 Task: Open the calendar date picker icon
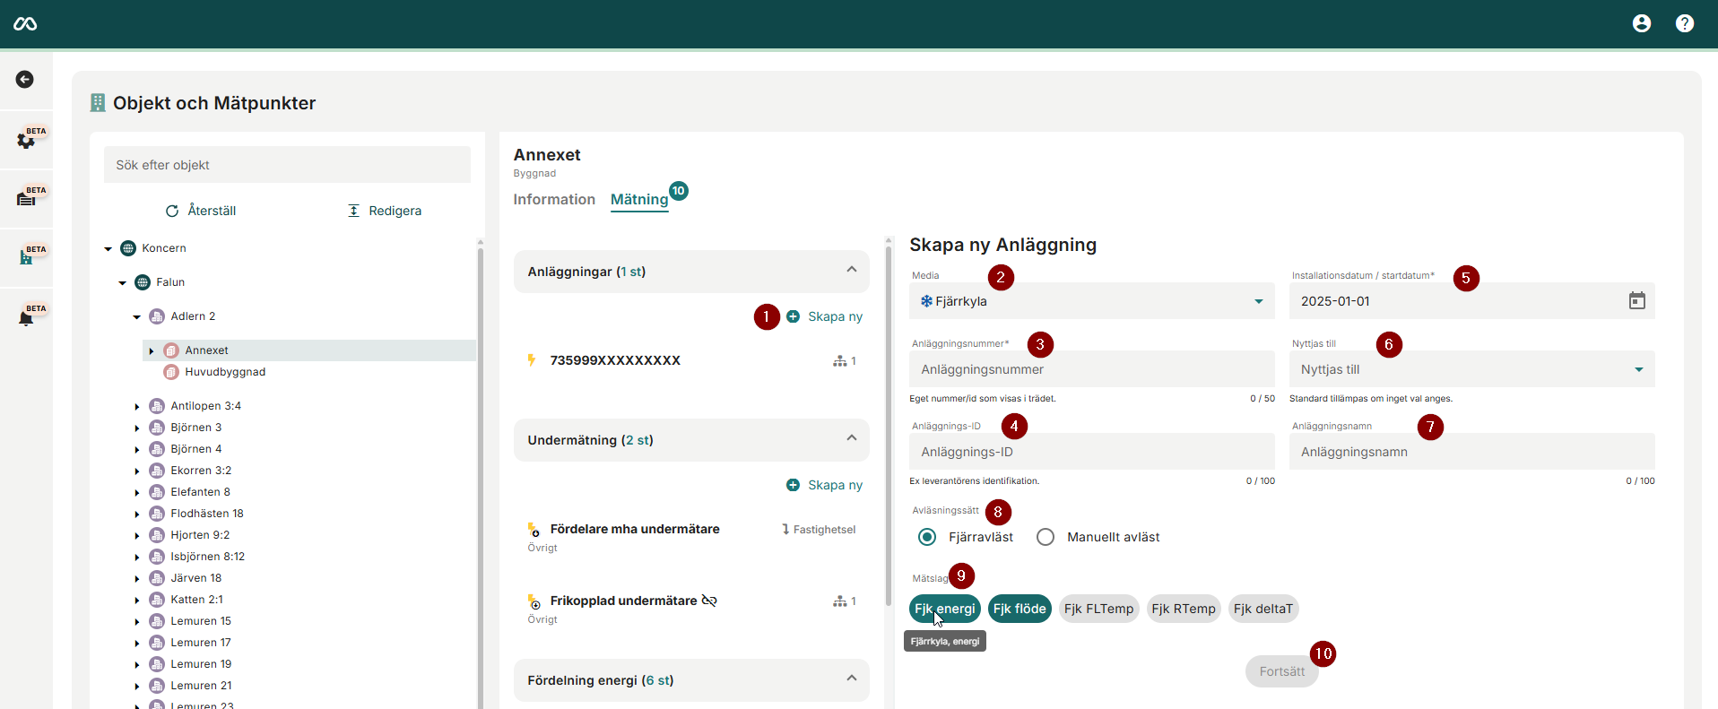[x=1636, y=301]
